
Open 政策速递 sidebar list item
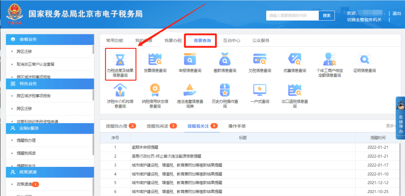(x=24, y=184)
